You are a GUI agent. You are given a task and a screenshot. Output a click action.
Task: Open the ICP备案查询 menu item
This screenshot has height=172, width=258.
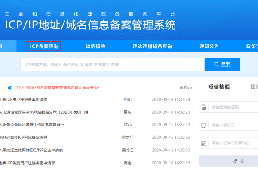coord(44,46)
